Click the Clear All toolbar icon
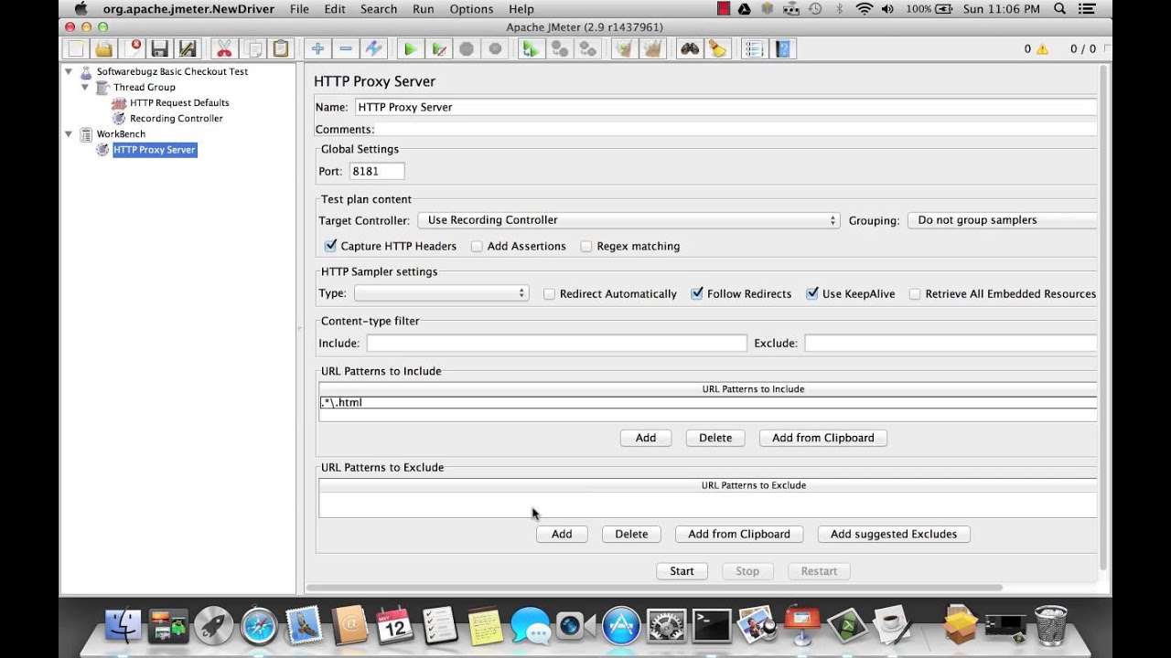The height and width of the screenshot is (658, 1171). tap(652, 49)
